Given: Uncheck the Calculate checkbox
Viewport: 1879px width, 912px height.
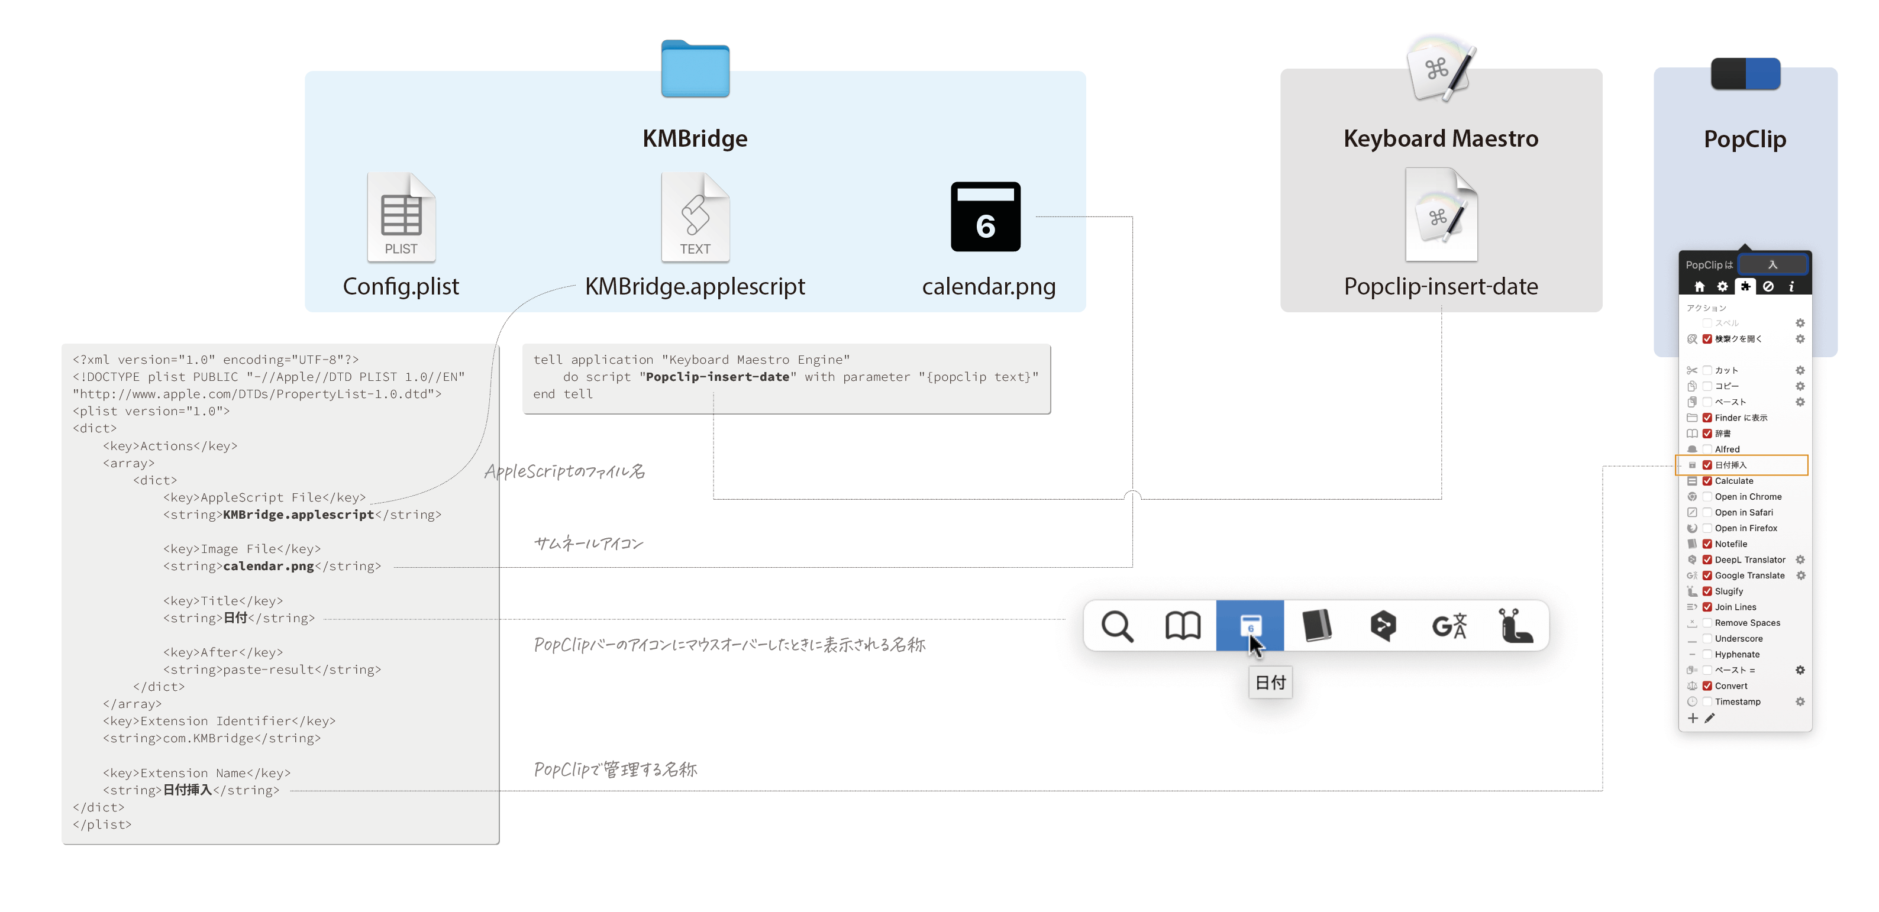Looking at the screenshot, I should click(1707, 481).
